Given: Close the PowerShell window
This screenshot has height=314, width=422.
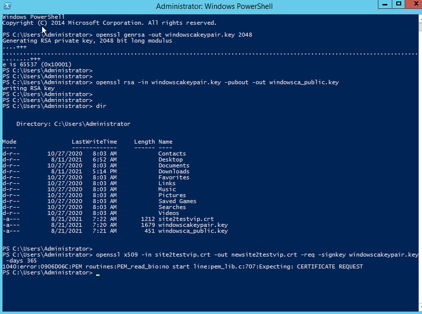Looking at the screenshot, I should (415, 5).
